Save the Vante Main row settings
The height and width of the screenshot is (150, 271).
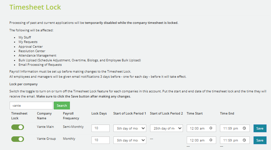pyautogui.click(x=260, y=128)
